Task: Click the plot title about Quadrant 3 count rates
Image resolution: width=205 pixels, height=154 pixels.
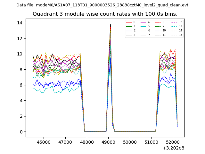Action: (x=105, y=14)
